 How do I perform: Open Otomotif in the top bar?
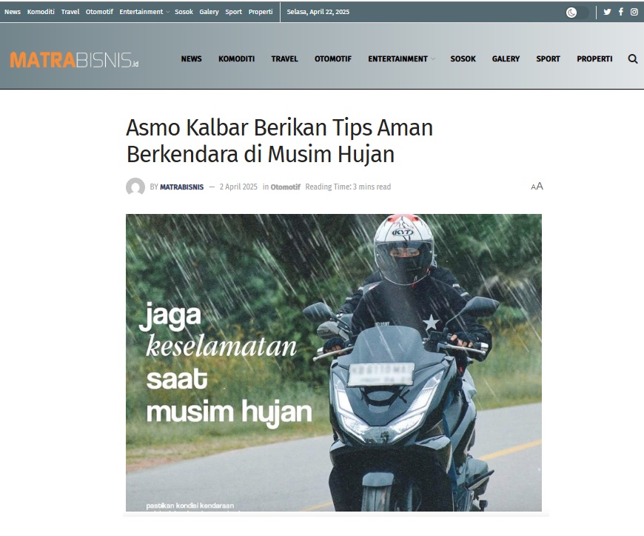point(99,12)
